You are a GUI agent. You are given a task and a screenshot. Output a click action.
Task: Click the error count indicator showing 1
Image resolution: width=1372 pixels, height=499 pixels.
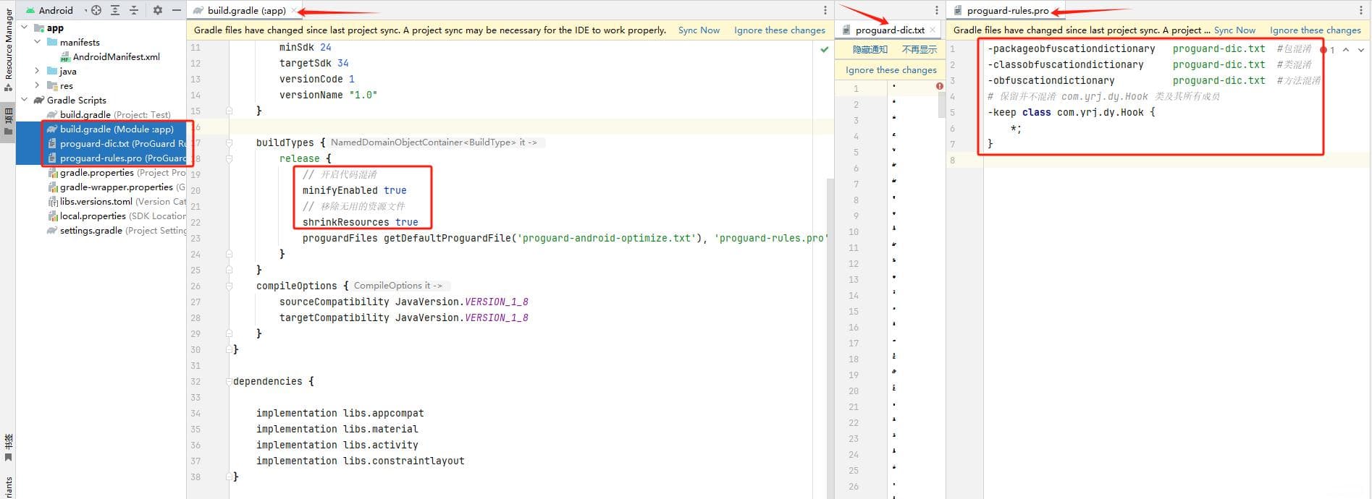(1328, 50)
